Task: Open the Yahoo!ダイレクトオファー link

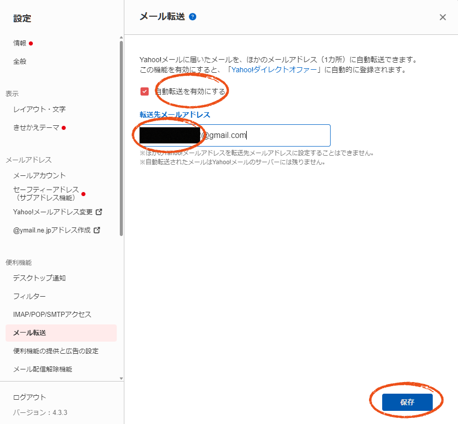Action: pyautogui.click(x=275, y=70)
